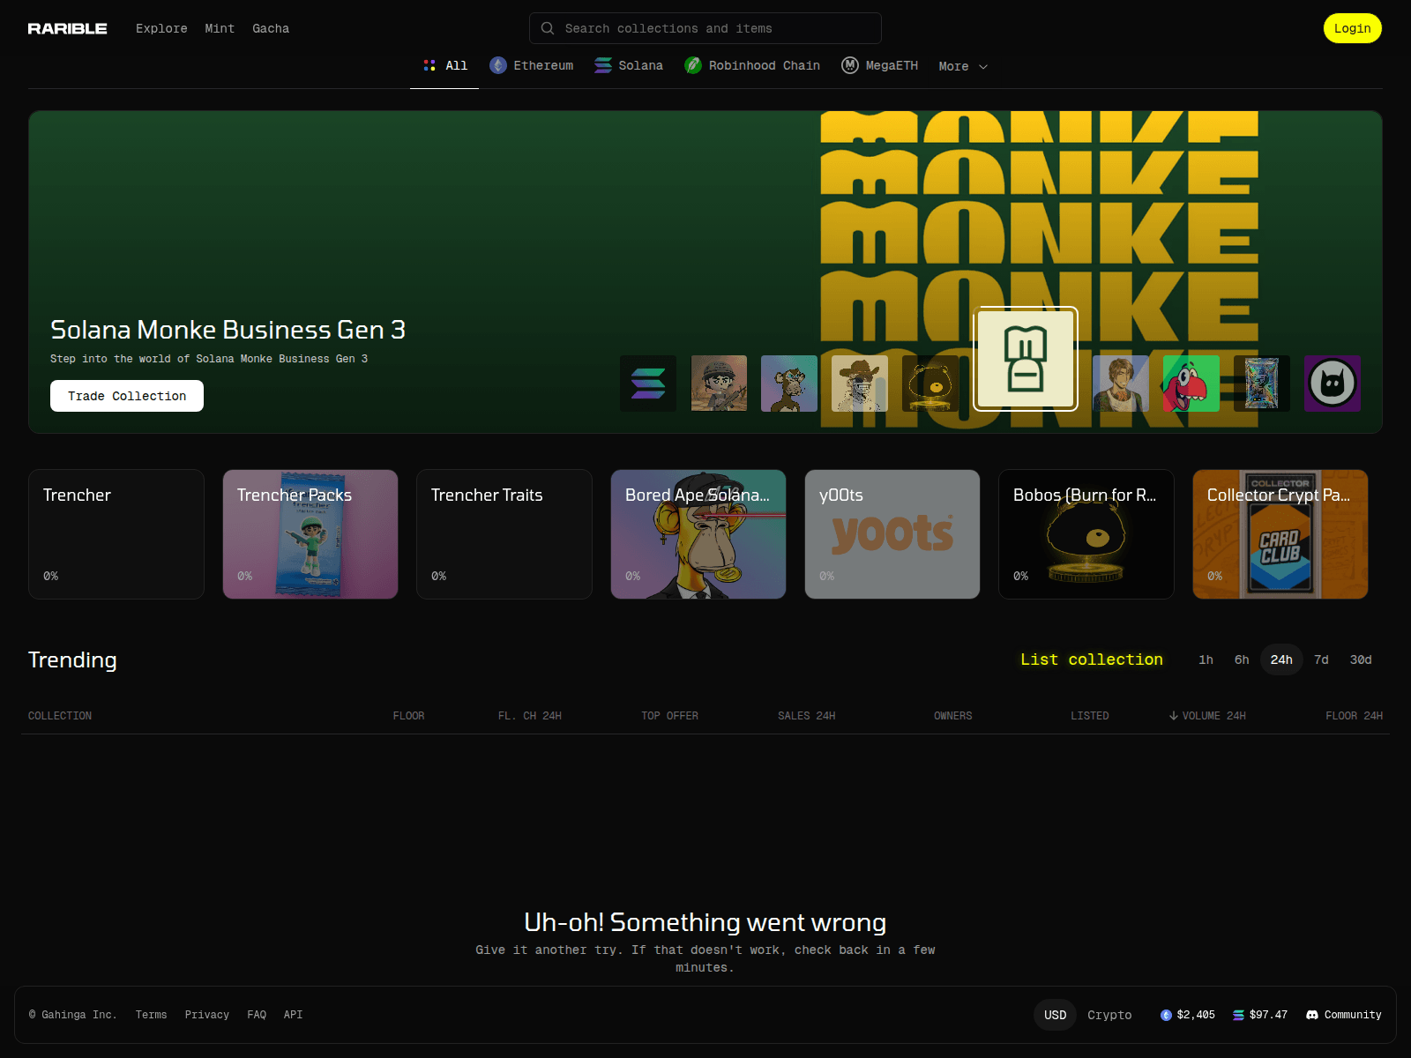Click the All chains grid icon
The image size is (1411, 1058).
click(x=429, y=65)
